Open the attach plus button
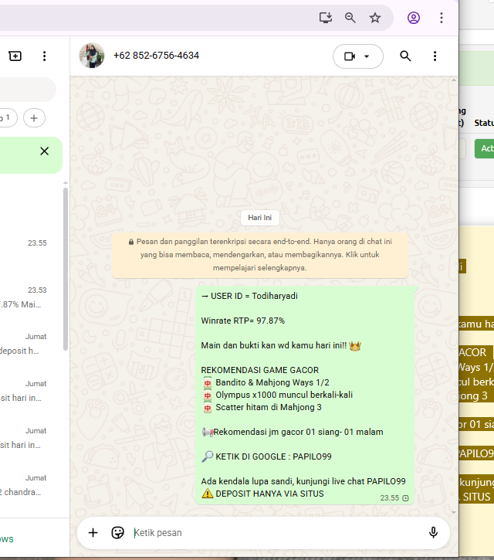 [93, 532]
